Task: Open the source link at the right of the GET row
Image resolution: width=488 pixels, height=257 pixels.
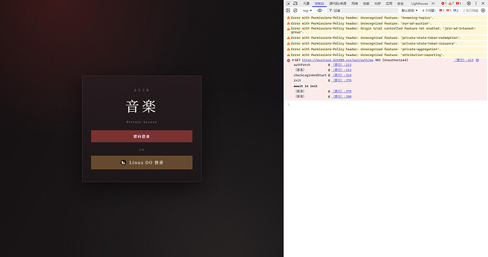Action: pos(464,60)
